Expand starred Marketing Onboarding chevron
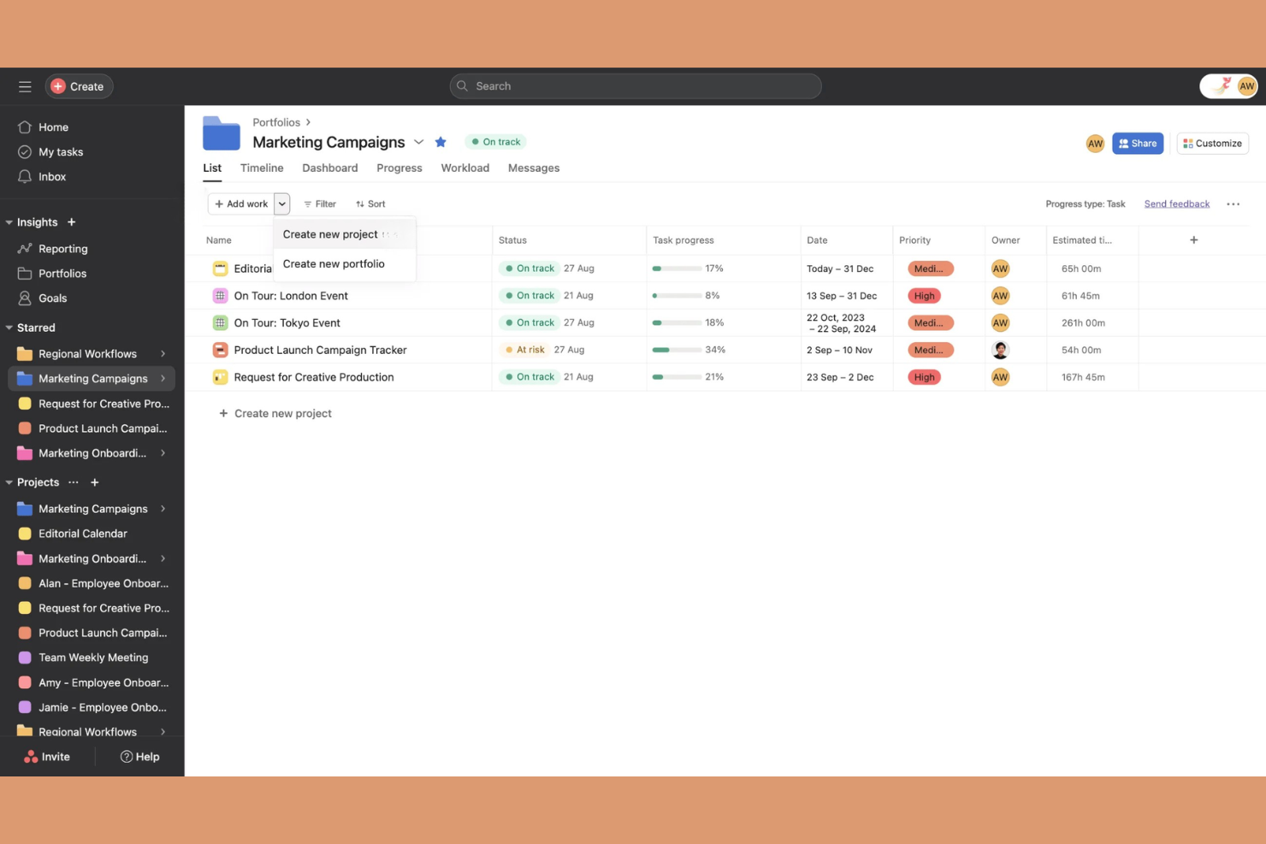1266x844 pixels. point(163,453)
